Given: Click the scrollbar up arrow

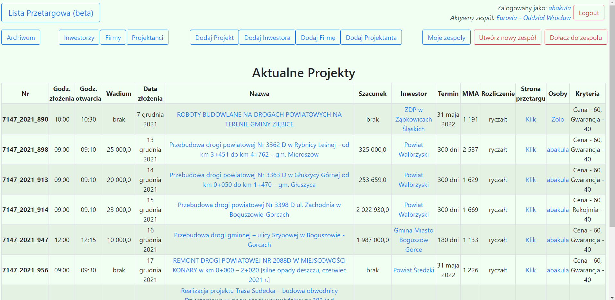Looking at the screenshot, I should (x=612, y=3).
